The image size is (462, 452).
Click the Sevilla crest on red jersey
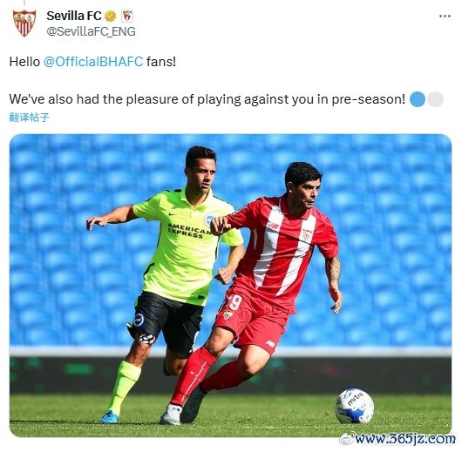click(x=307, y=235)
